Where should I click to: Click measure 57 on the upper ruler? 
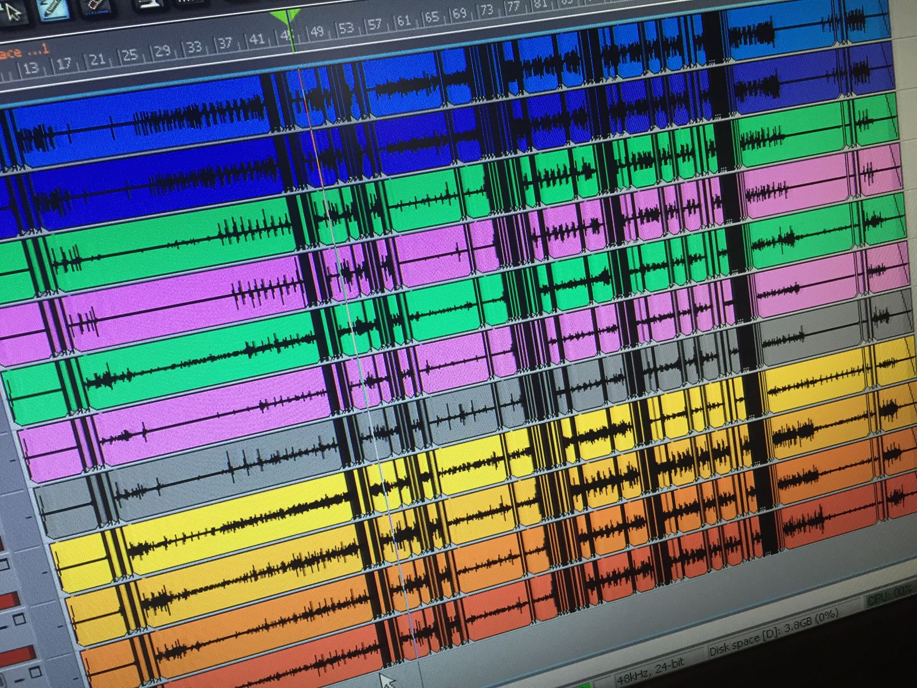(375, 24)
